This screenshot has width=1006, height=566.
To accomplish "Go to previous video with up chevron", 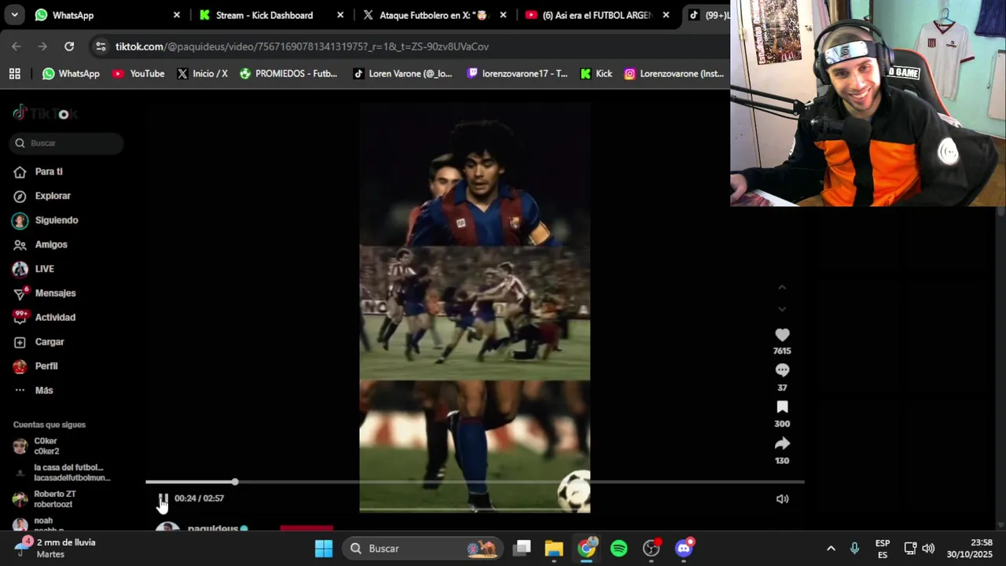I will click(782, 288).
